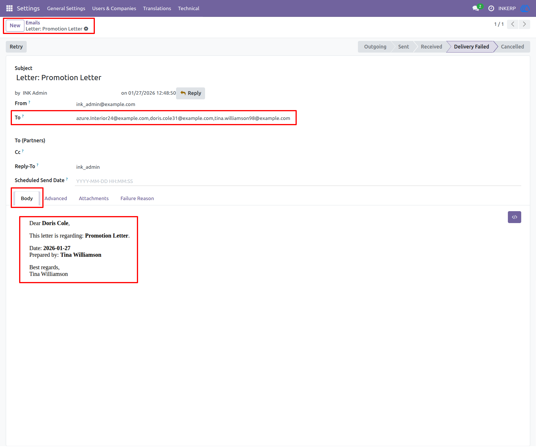
Task: Click the author name INK Admin
Action: tap(35, 93)
